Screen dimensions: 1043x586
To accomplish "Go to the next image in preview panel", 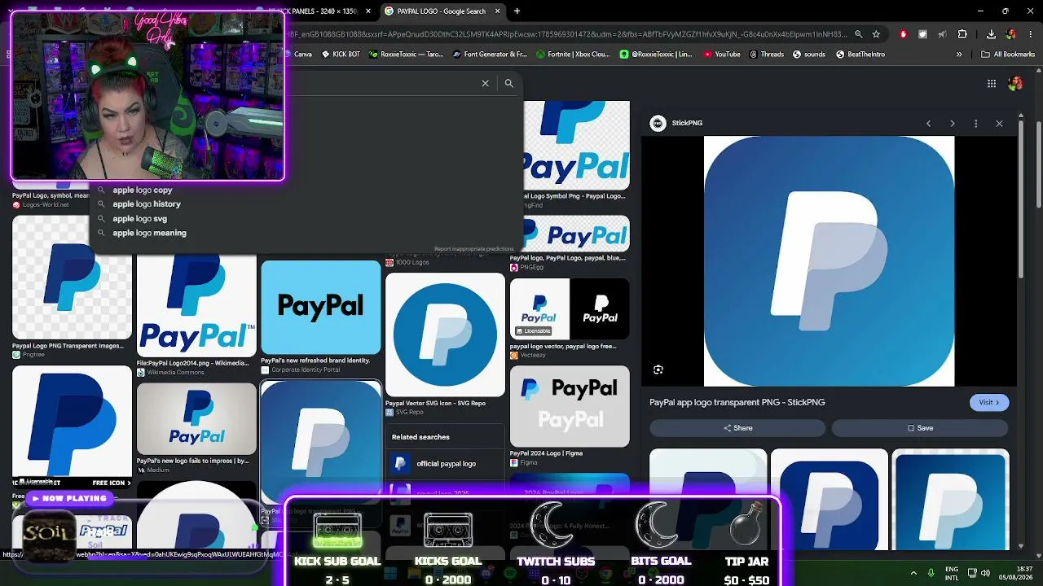I will tap(952, 123).
